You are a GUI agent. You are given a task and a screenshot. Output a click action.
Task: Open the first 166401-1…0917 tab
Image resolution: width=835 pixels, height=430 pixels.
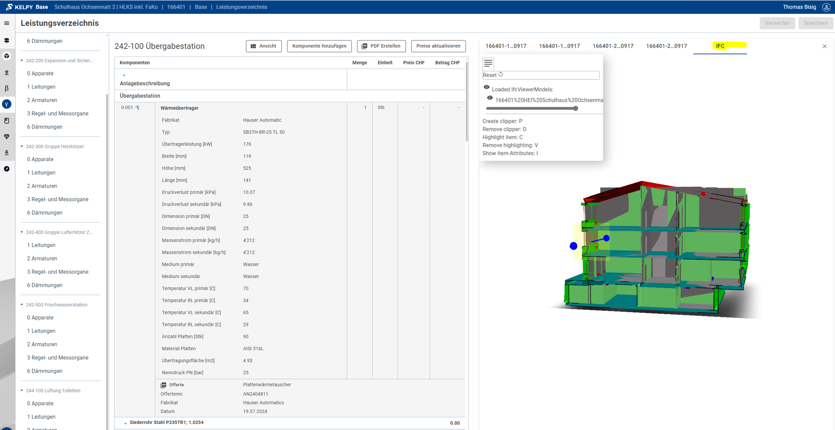506,46
